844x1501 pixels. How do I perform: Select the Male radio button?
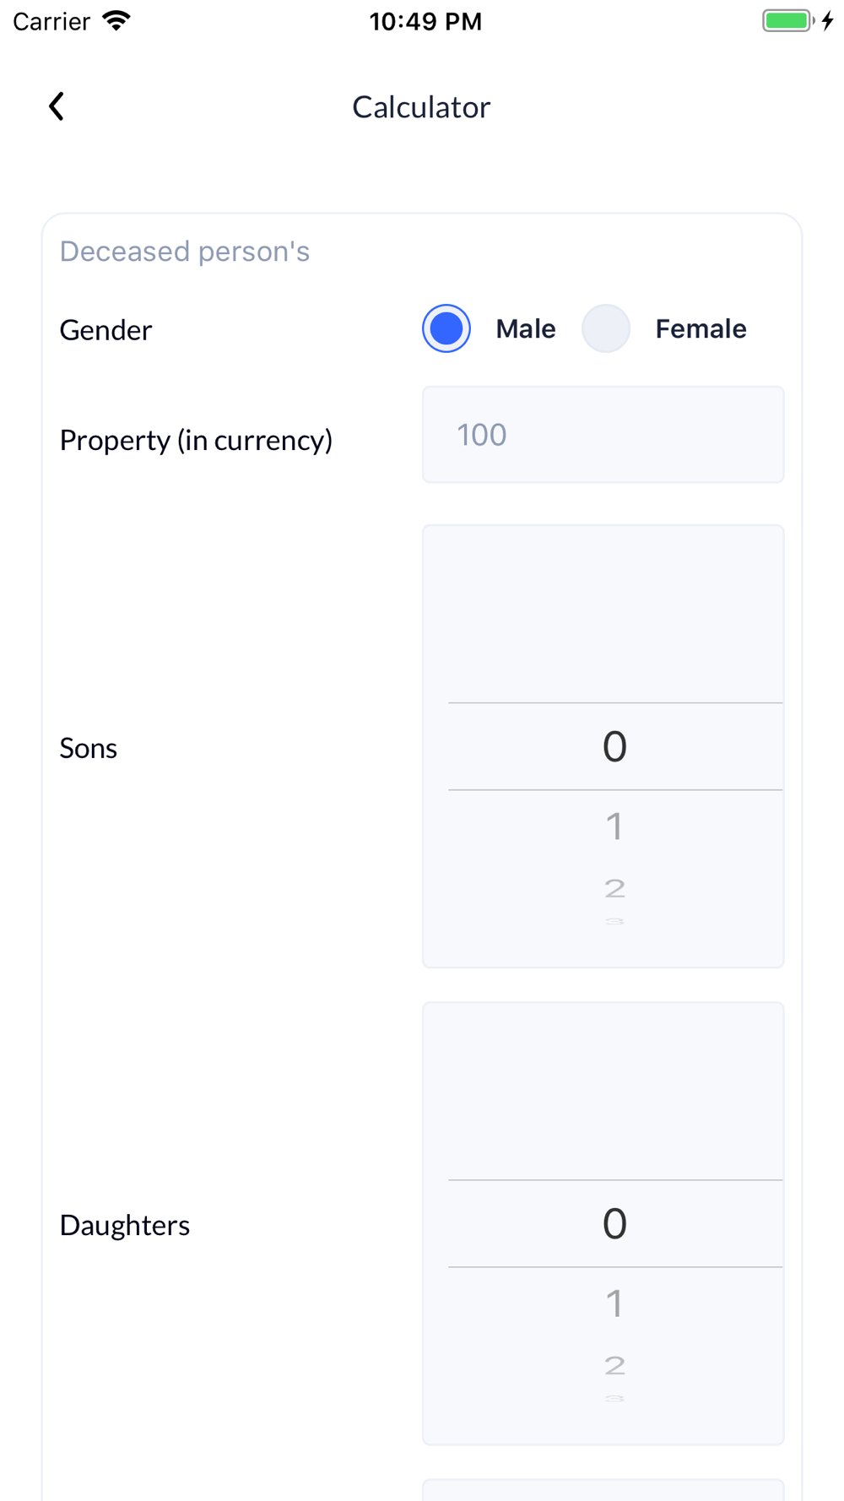coord(446,328)
